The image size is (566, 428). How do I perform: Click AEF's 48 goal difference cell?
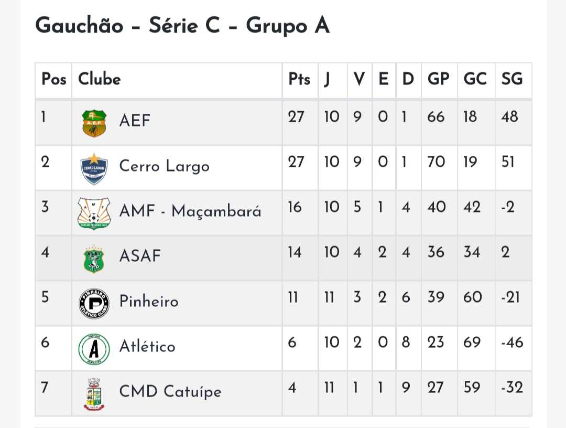click(509, 116)
